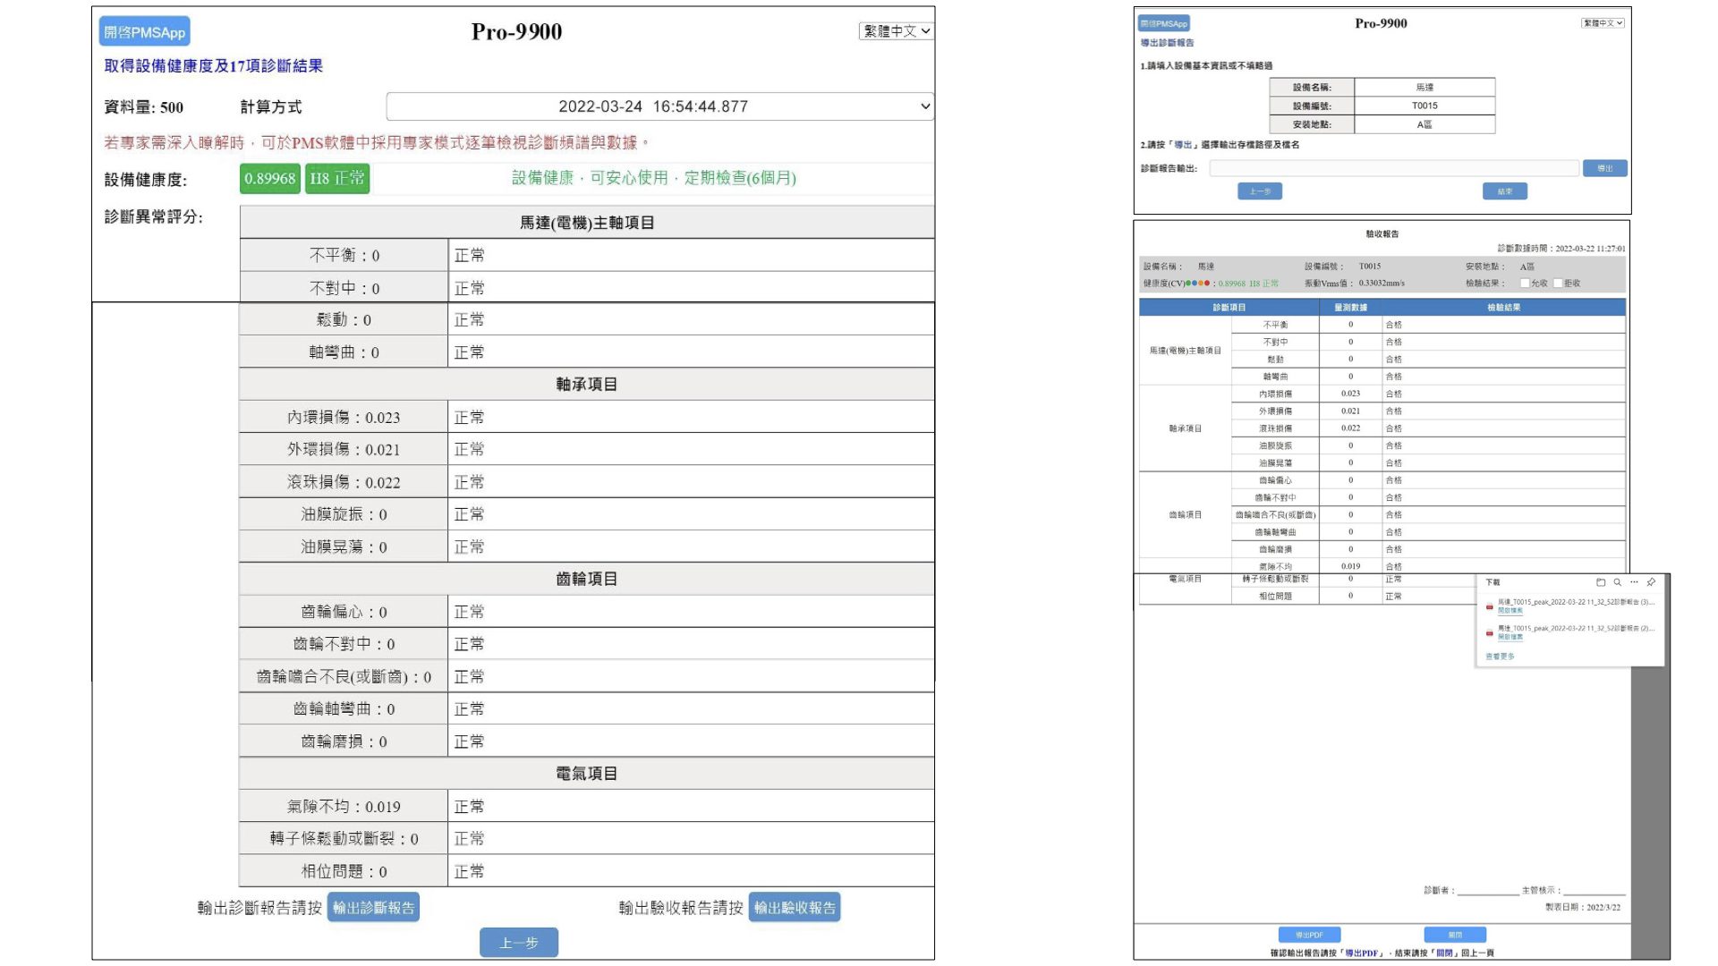This screenshot has width=1718, height=966.
Task: Open downloads folder icon in download popup
Action: click(1601, 582)
